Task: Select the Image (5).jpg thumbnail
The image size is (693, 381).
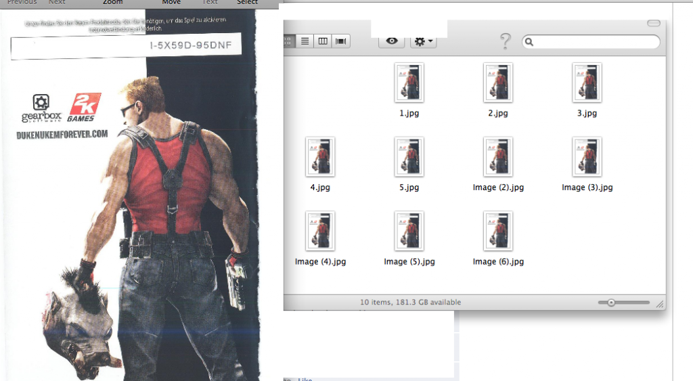Action: (x=409, y=231)
